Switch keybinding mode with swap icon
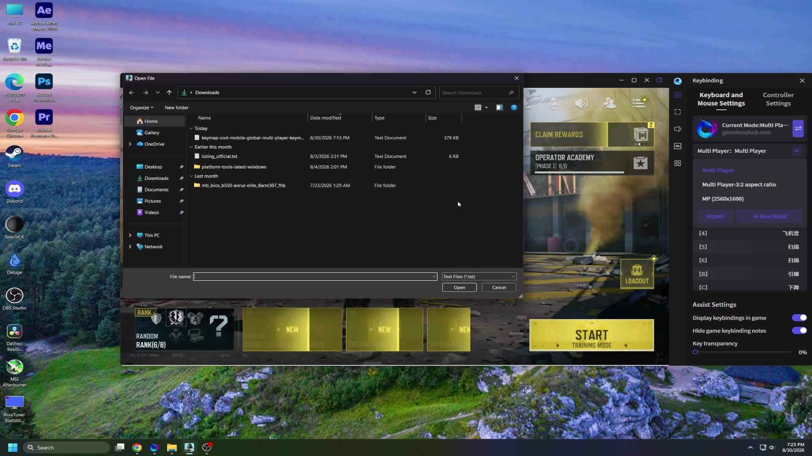The image size is (812, 456). pos(798,129)
